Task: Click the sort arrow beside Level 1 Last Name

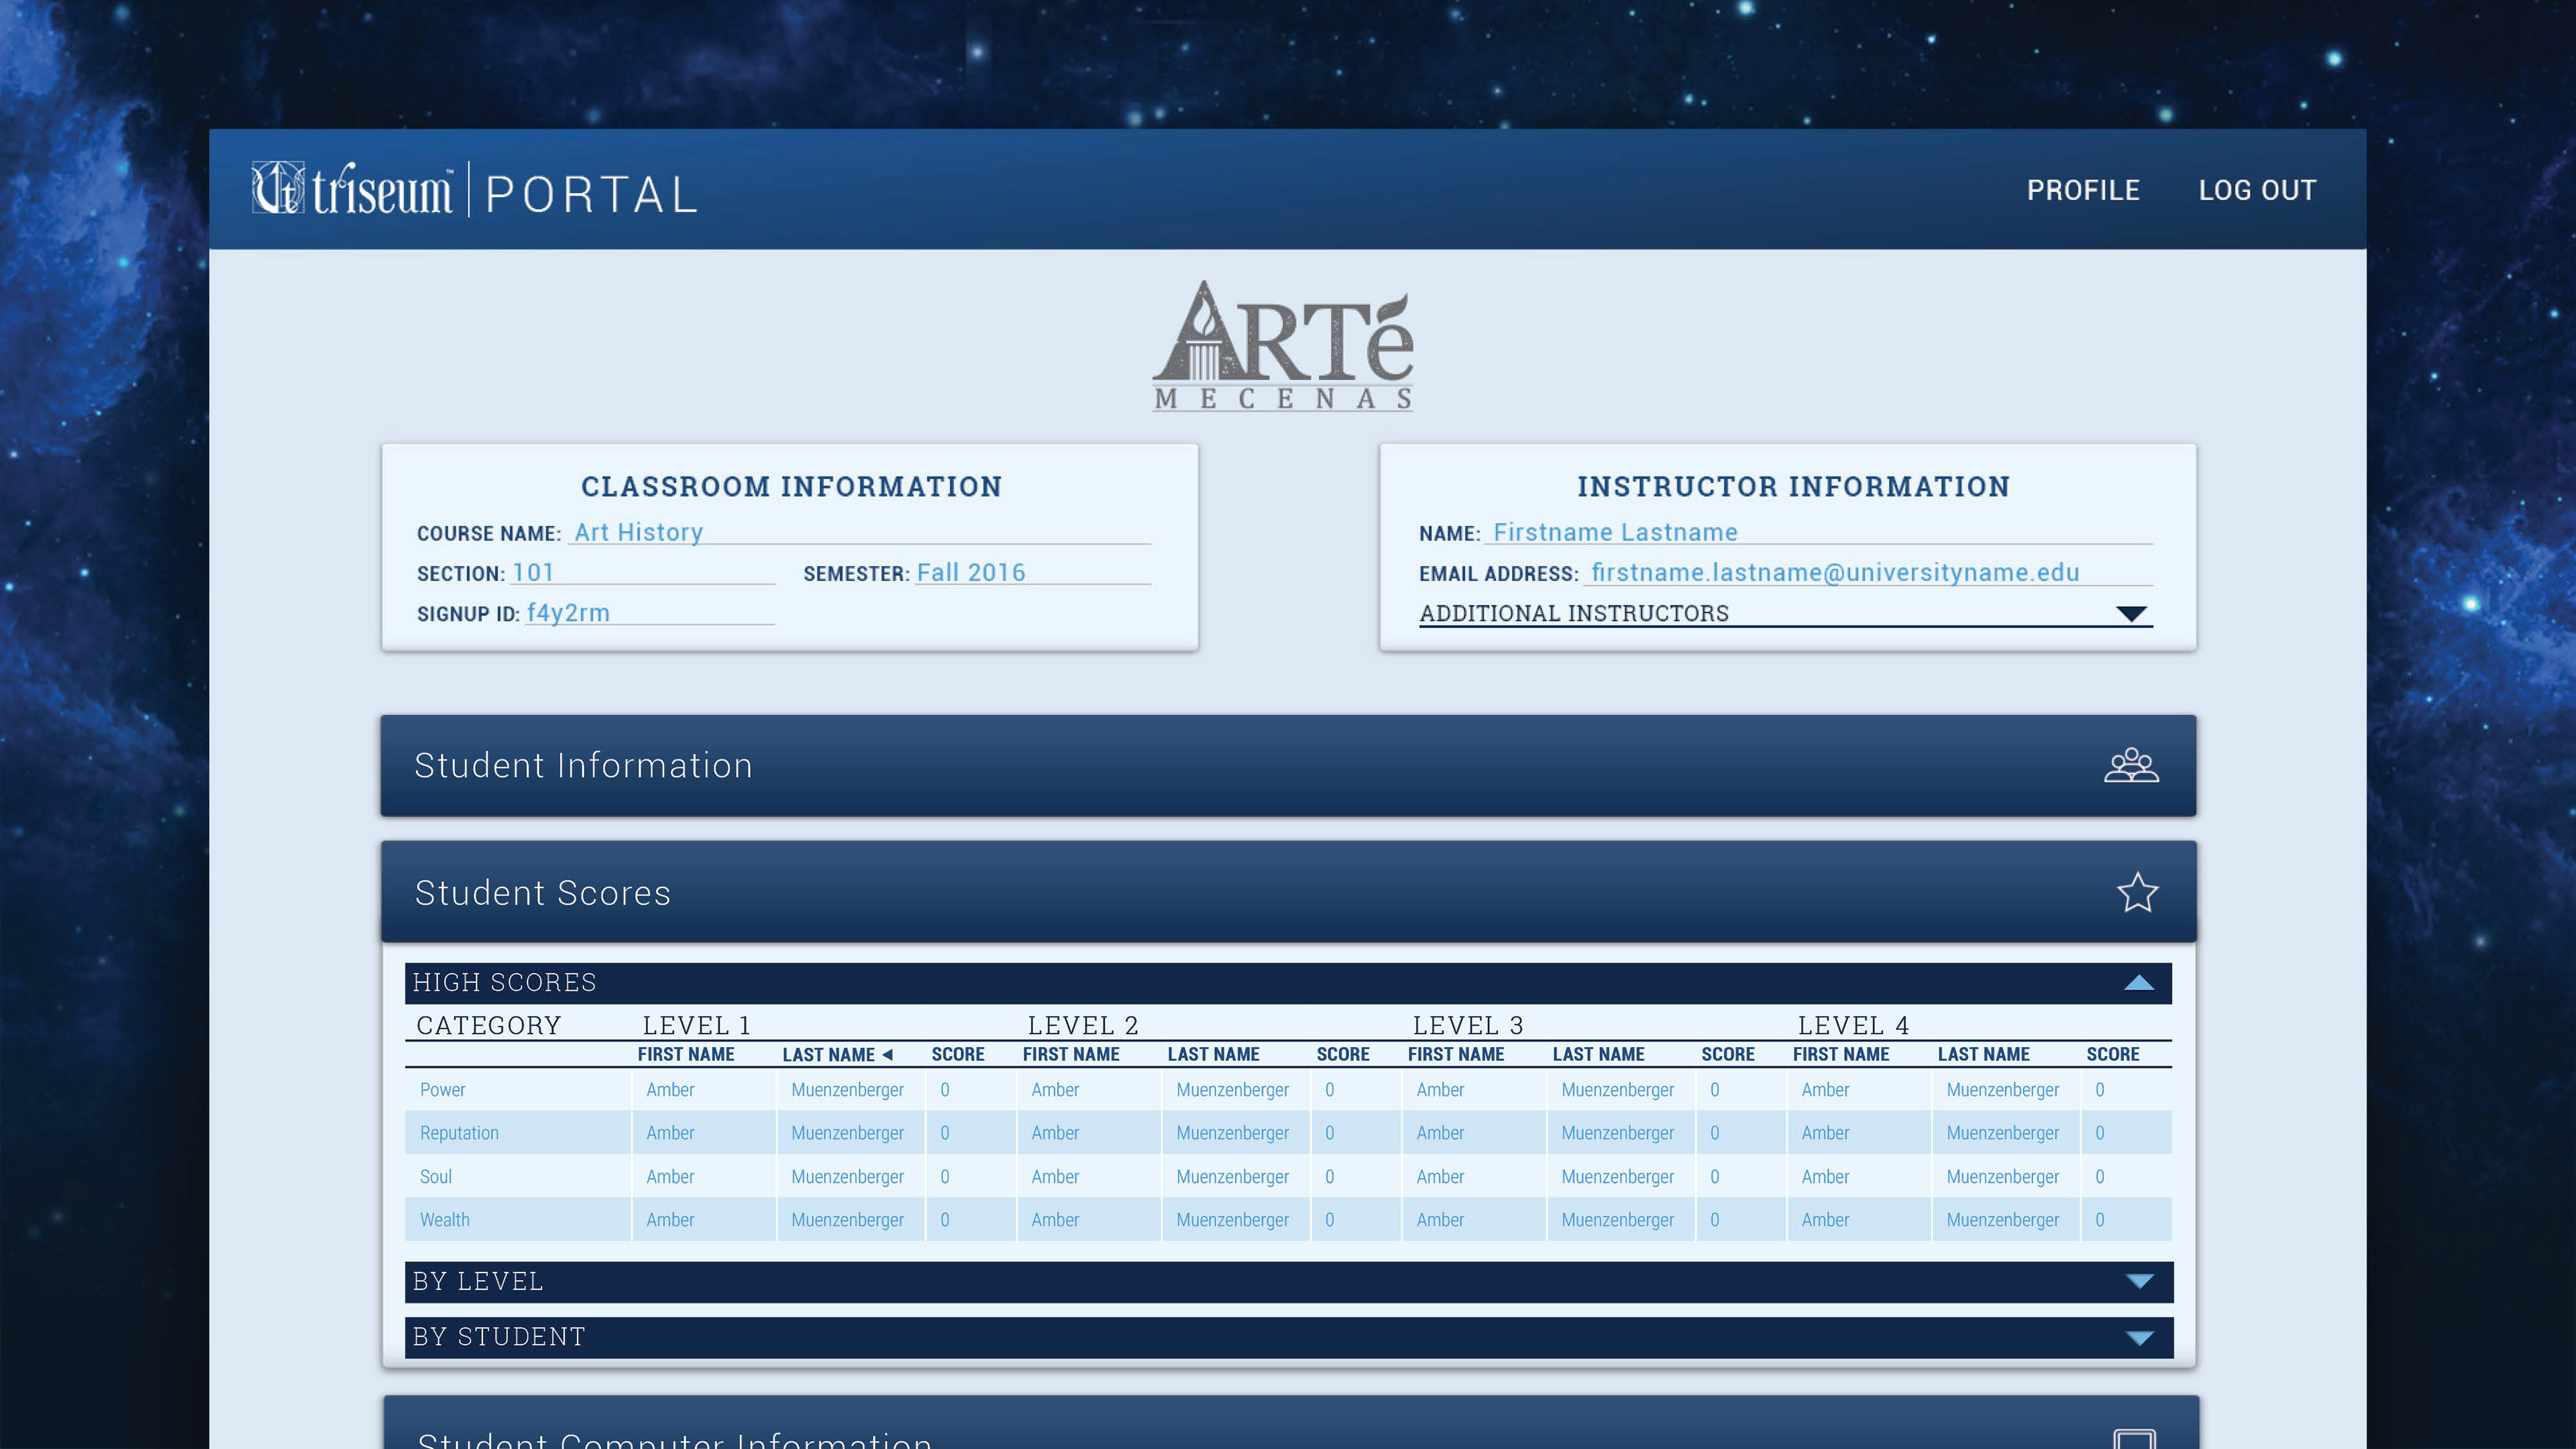Action: click(887, 1054)
